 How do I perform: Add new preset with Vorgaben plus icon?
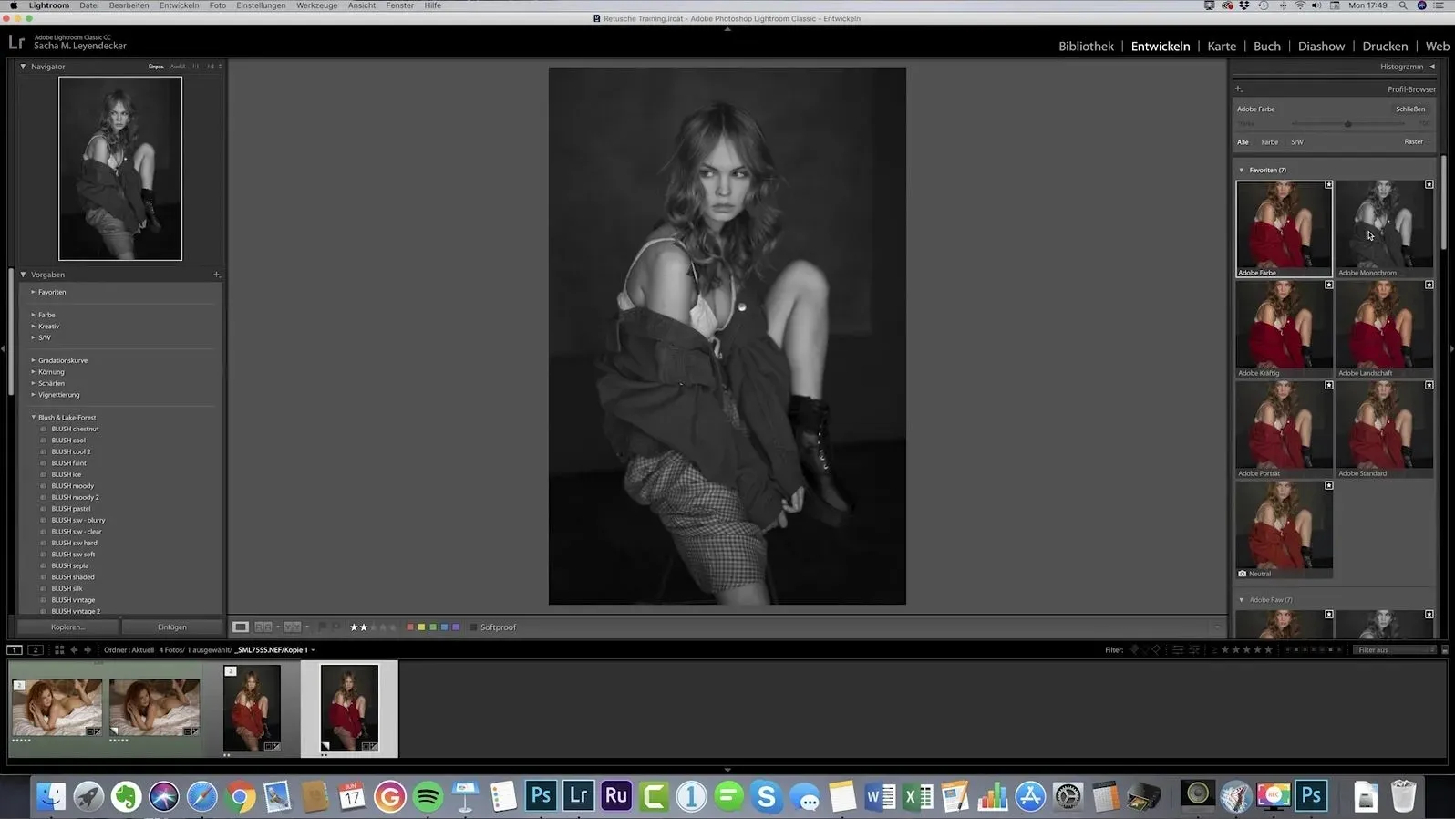click(217, 275)
